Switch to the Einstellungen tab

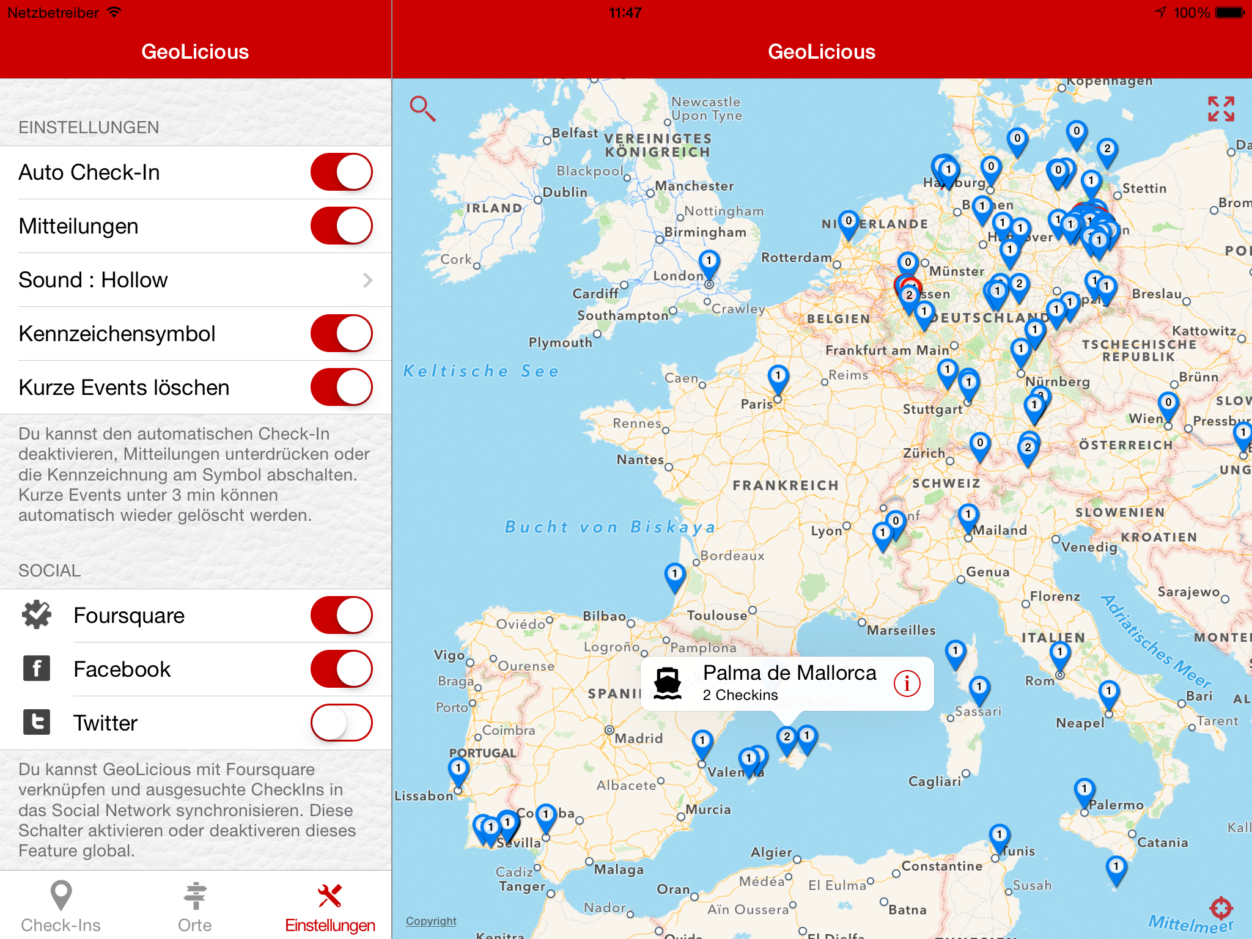[330, 906]
